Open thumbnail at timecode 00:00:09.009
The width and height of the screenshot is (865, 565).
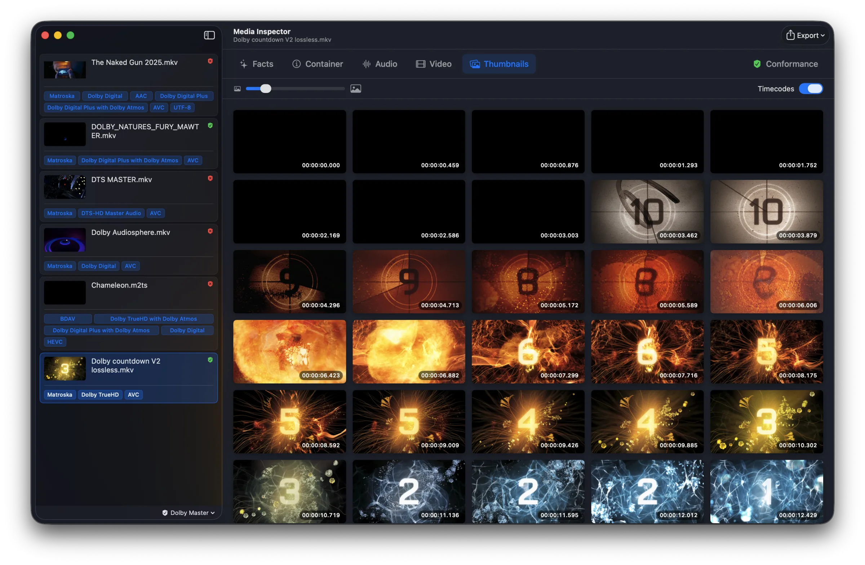[409, 422]
